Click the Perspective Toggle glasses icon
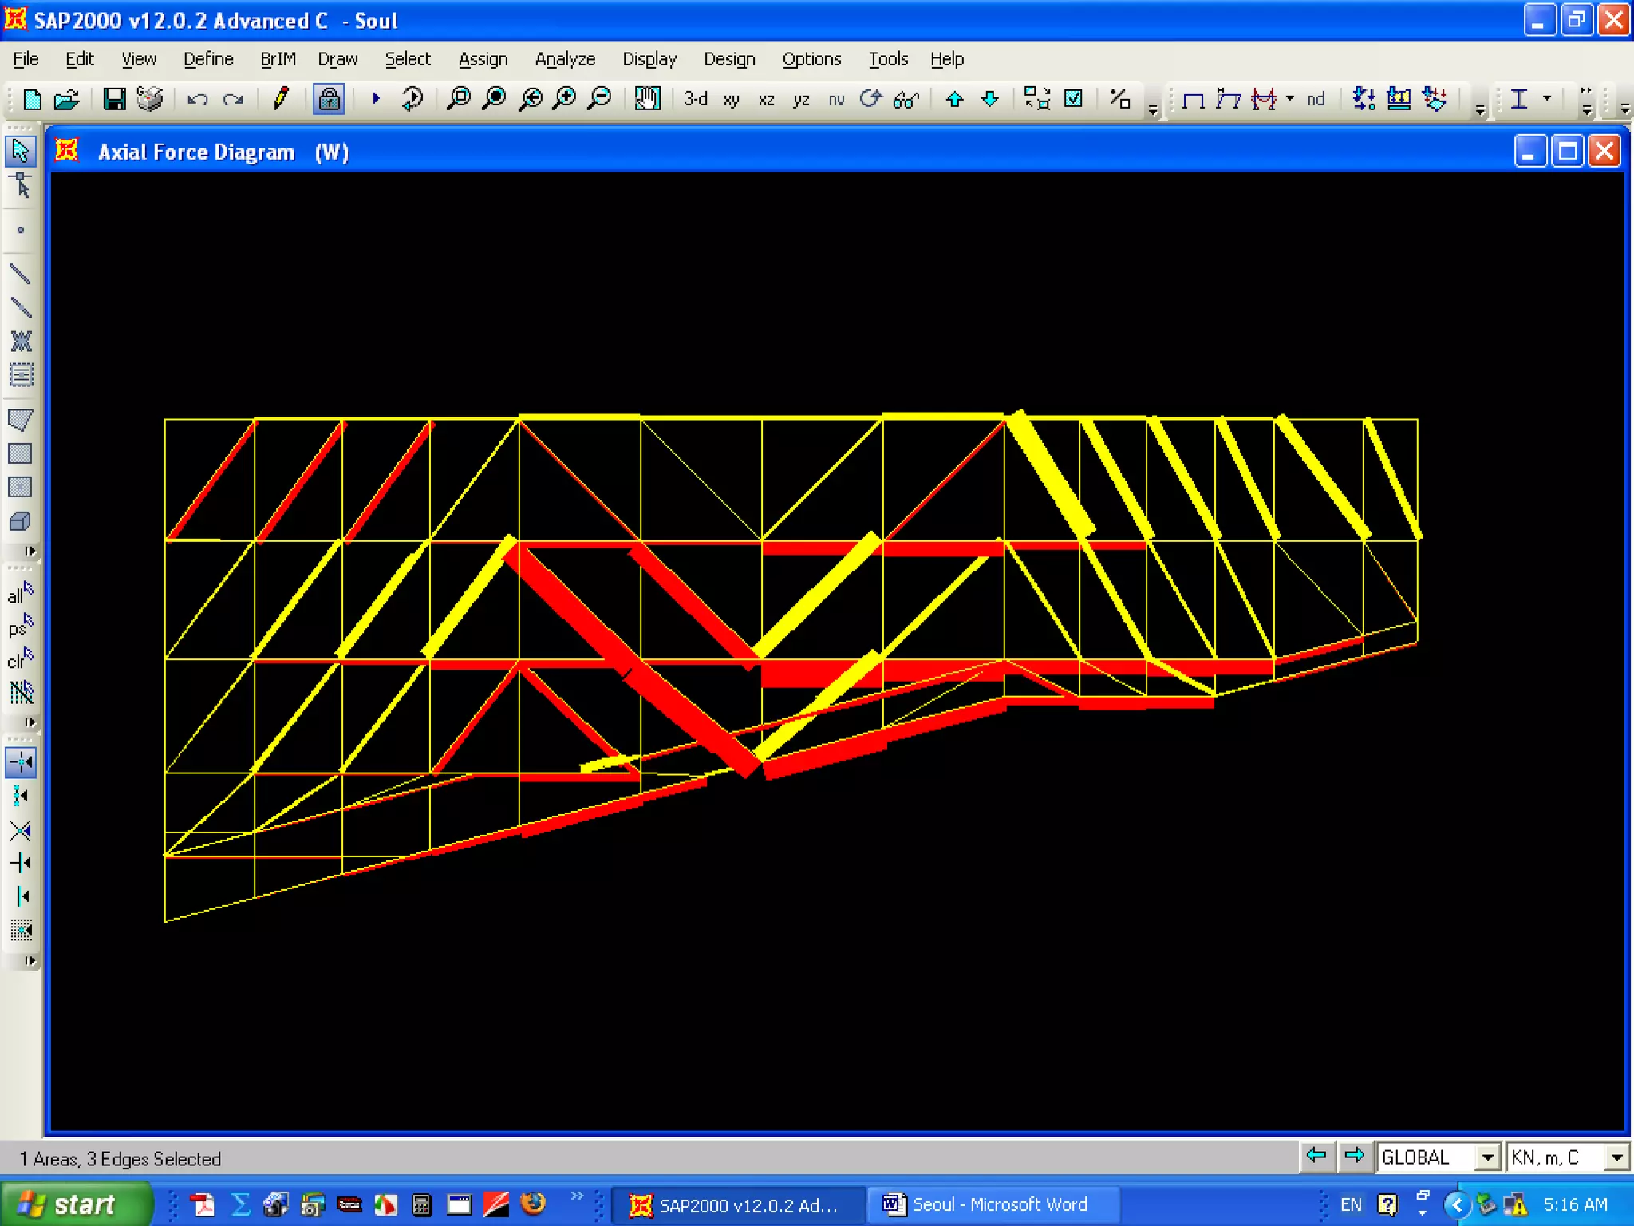Viewport: 1634px width, 1226px height. tap(906, 100)
